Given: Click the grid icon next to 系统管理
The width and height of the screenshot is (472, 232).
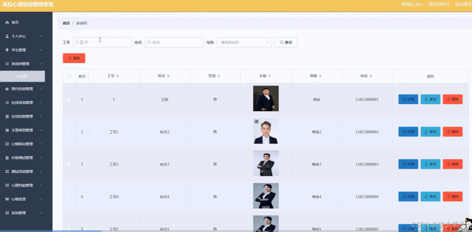Looking at the screenshot, I should [x=7, y=213].
